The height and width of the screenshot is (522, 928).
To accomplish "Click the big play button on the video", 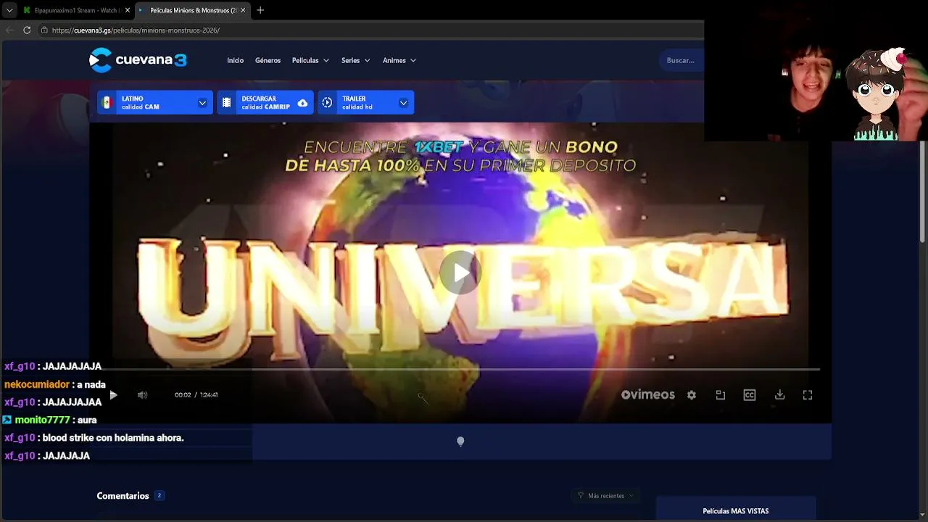I will pos(460,273).
